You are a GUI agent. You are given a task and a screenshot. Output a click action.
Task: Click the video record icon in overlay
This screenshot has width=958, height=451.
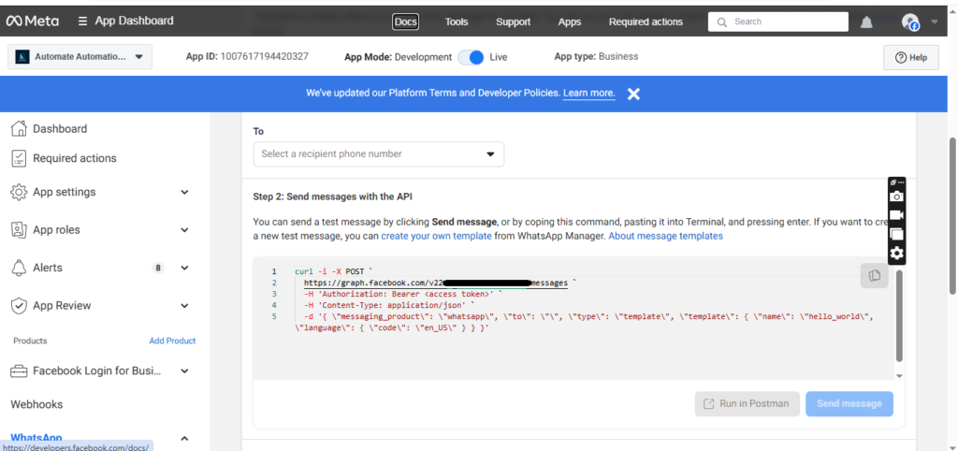click(x=896, y=215)
